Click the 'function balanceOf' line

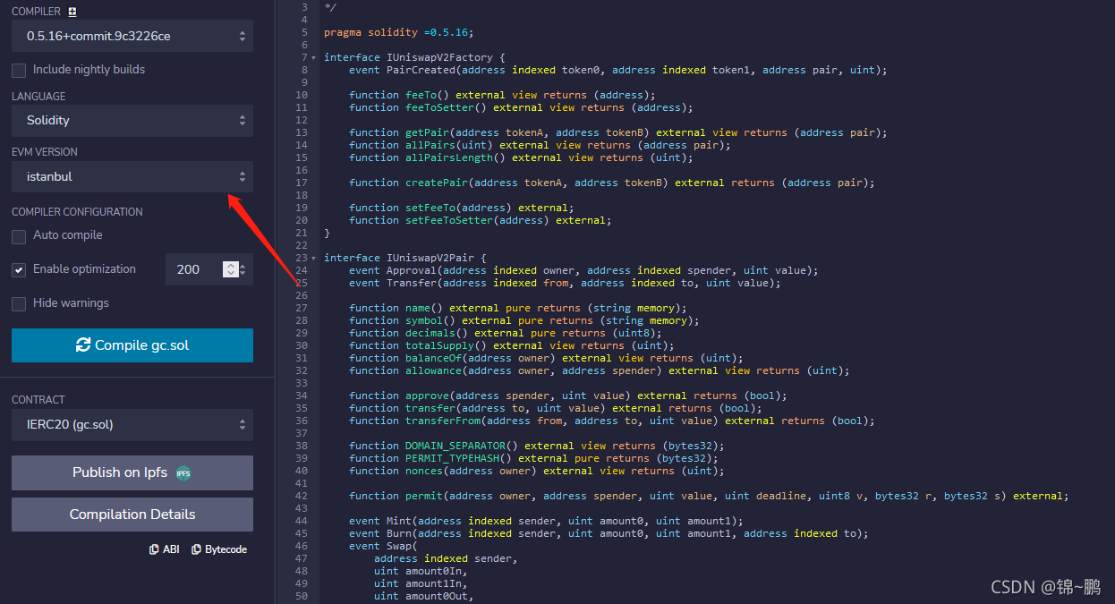pos(546,358)
